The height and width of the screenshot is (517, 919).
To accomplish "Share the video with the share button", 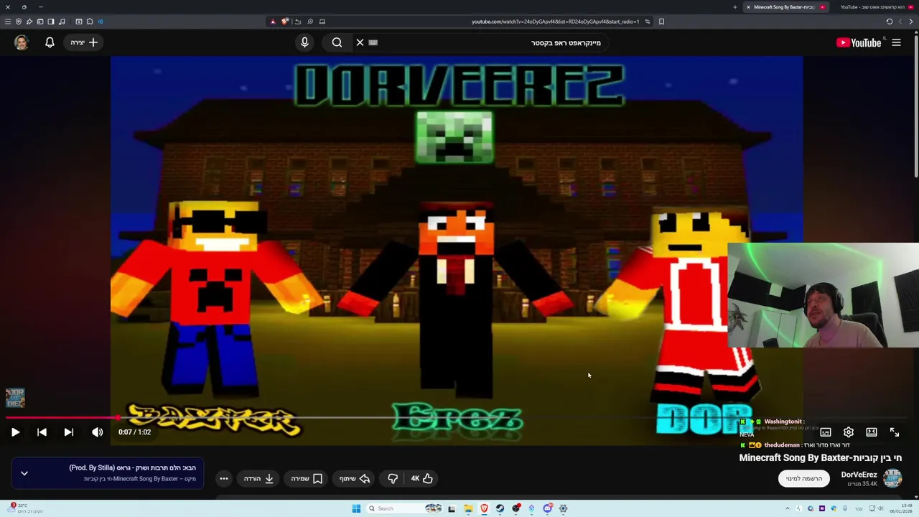I will click(354, 478).
